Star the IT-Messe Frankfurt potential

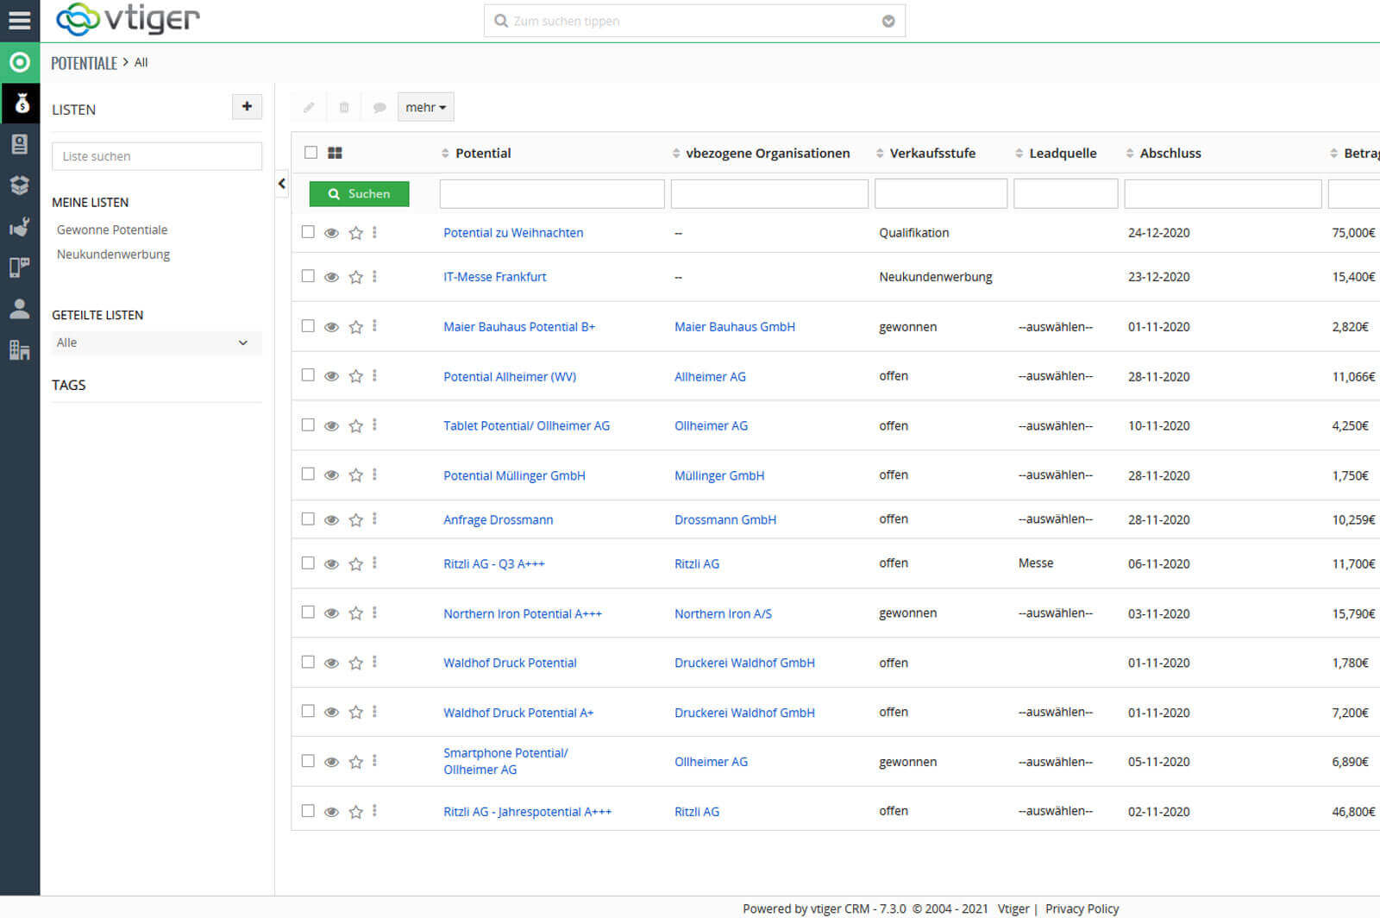(x=355, y=277)
